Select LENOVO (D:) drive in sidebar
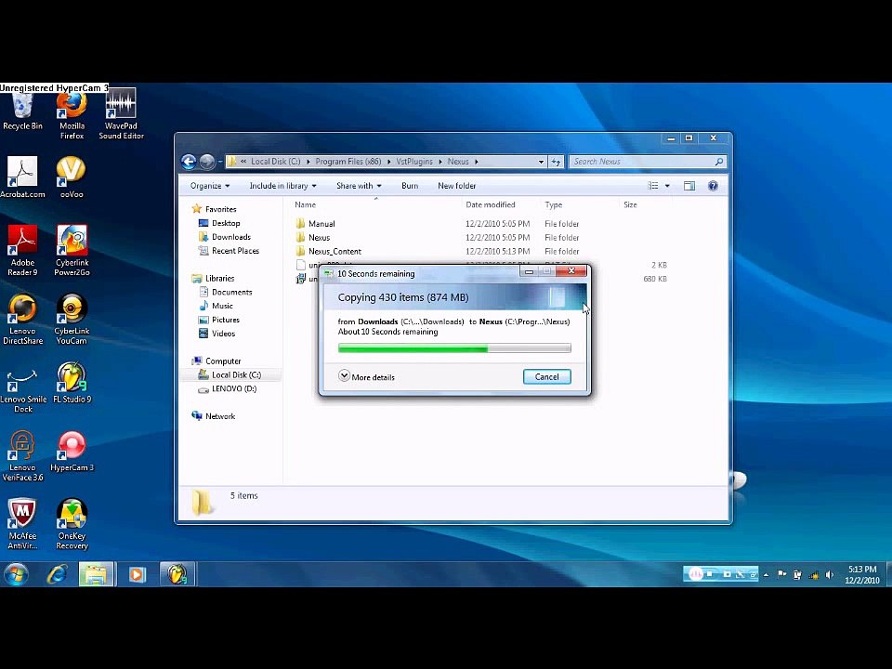 (x=227, y=388)
